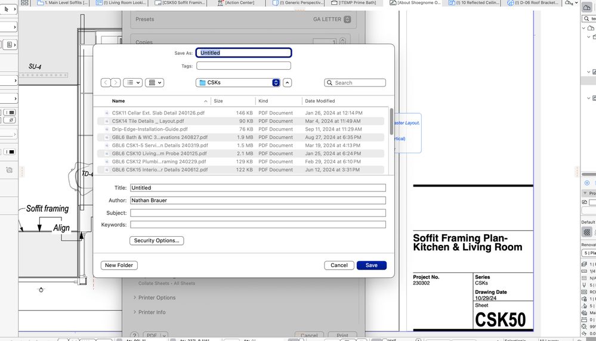The height and width of the screenshot is (341, 596).
Task: Select GBL6 CSK12 Plumbi...raming file
Action: tap(240, 162)
